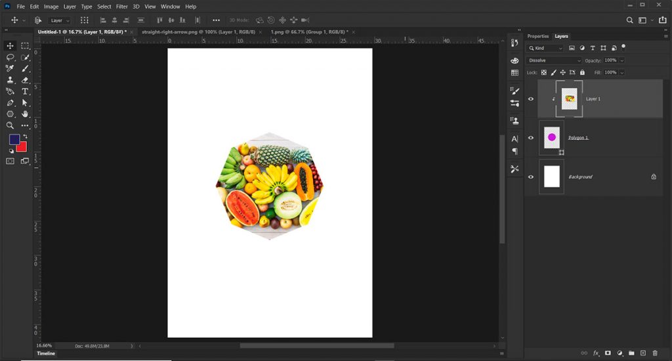
Task: Switch to the Properties panel tab
Action: [x=538, y=37]
